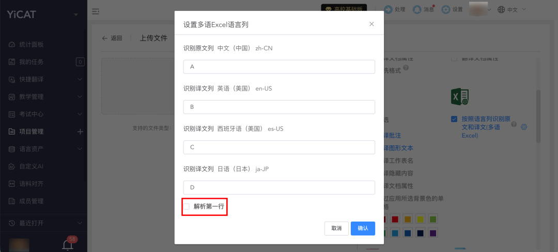Click the 成员管理 member icon
This screenshot has width=558, height=252.
(12, 201)
